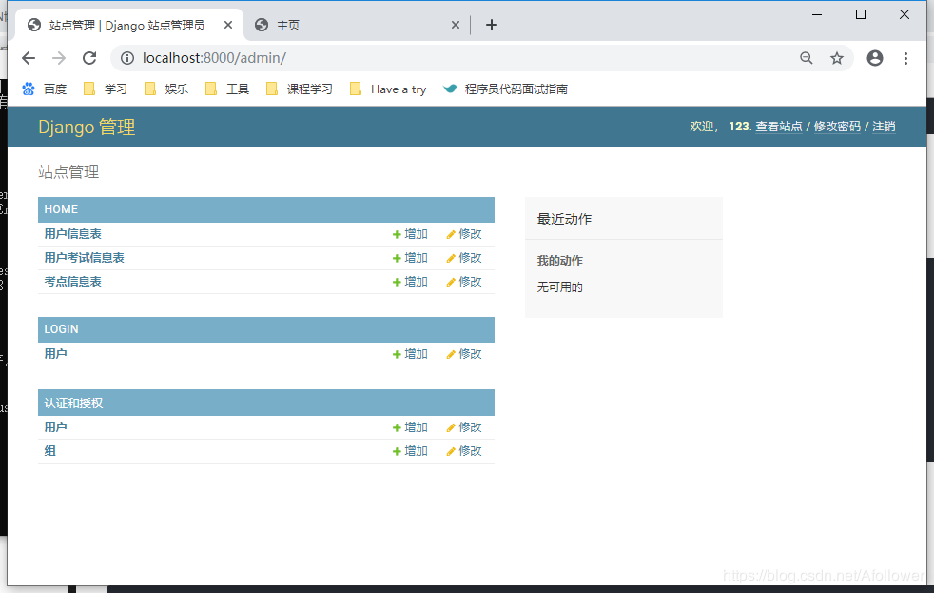Add a new 组
Image resolution: width=934 pixels, height=593 pixels.
tap(410, 451)
